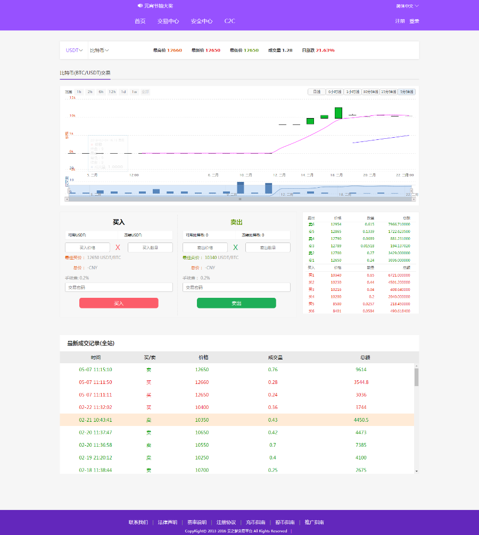The width and height of the screenshot is (479, 535).
Task: Click the red 买入 button
Action: click(x=119, y=303)
